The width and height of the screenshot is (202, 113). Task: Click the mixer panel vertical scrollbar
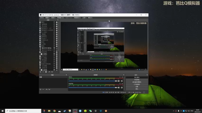pyautogui.click(x=124, y=83)
